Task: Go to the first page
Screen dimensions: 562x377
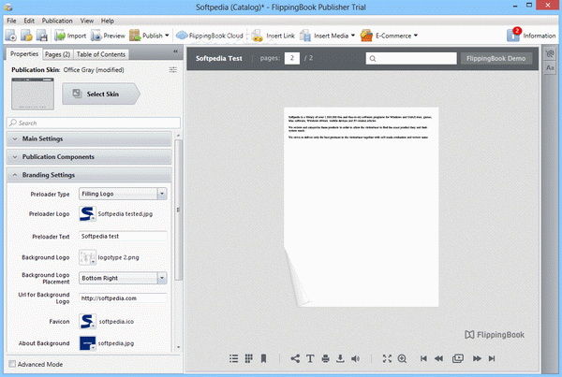Action: coord(423,358)
